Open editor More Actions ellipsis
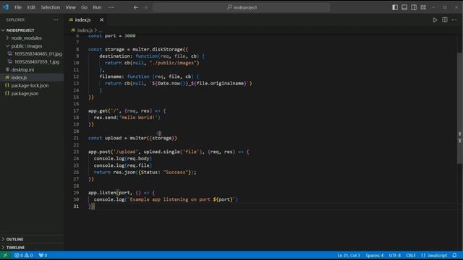The width and height of the screenshot is (463, 260). (454, 19)
